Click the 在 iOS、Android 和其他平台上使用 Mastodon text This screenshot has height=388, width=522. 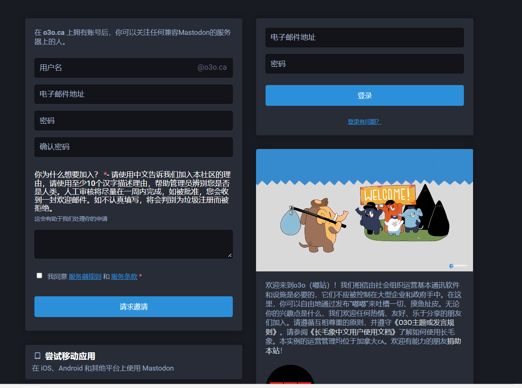pos(103,368)
